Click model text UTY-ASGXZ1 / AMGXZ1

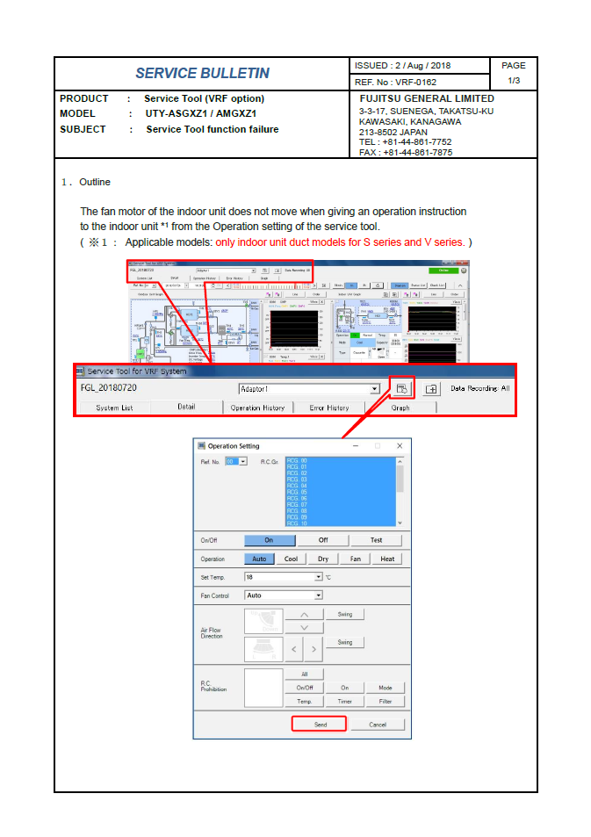coord(201,113)
